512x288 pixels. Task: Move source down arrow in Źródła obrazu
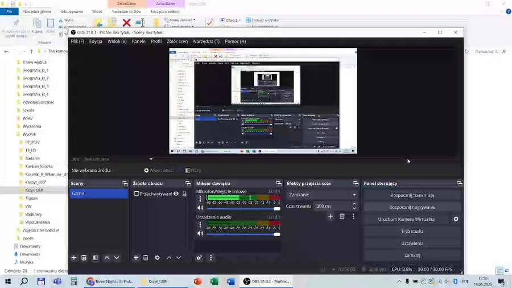coord(179,258)
